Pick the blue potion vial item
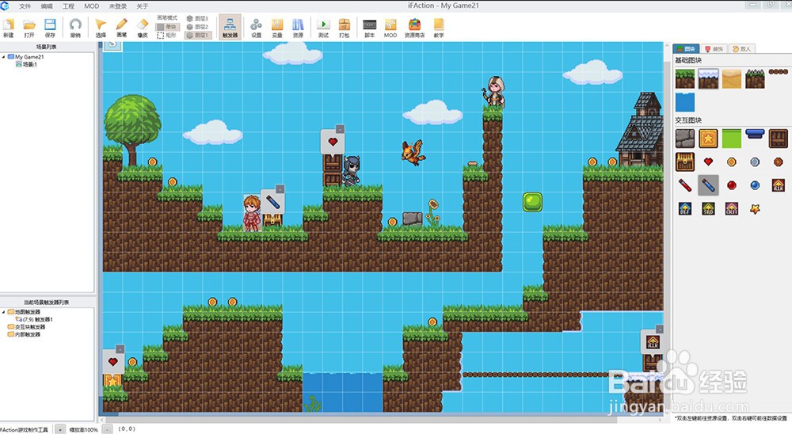The height and width of the screenshot is (434, 792). pyautogui.click(x=708, y=185)
